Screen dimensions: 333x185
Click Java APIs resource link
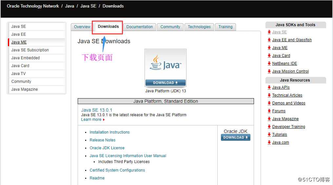pyautogui.click(x=281, y=87)
